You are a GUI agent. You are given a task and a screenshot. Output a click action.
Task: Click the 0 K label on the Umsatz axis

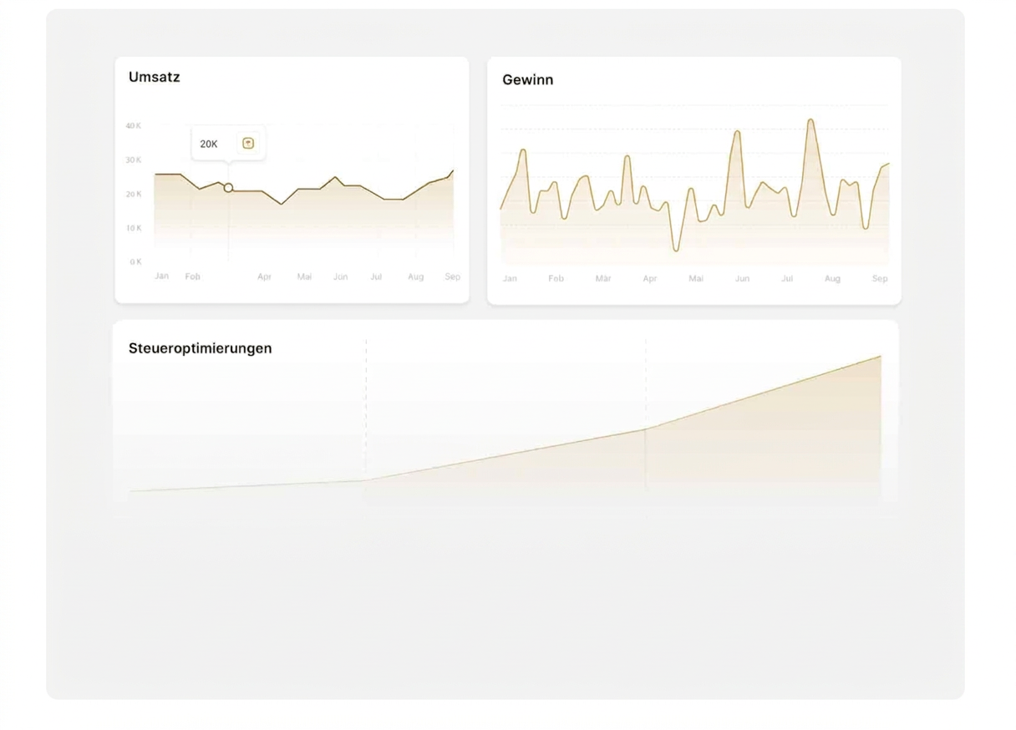(135, 261)
